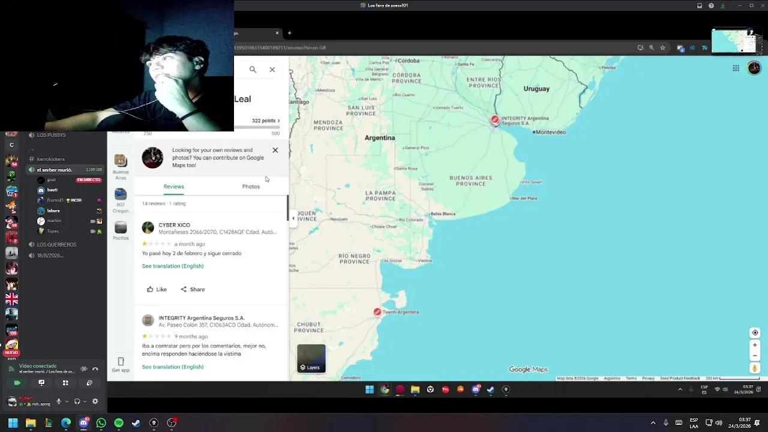Dismiss the contribute-to-Maps banner

click(275, 150)
